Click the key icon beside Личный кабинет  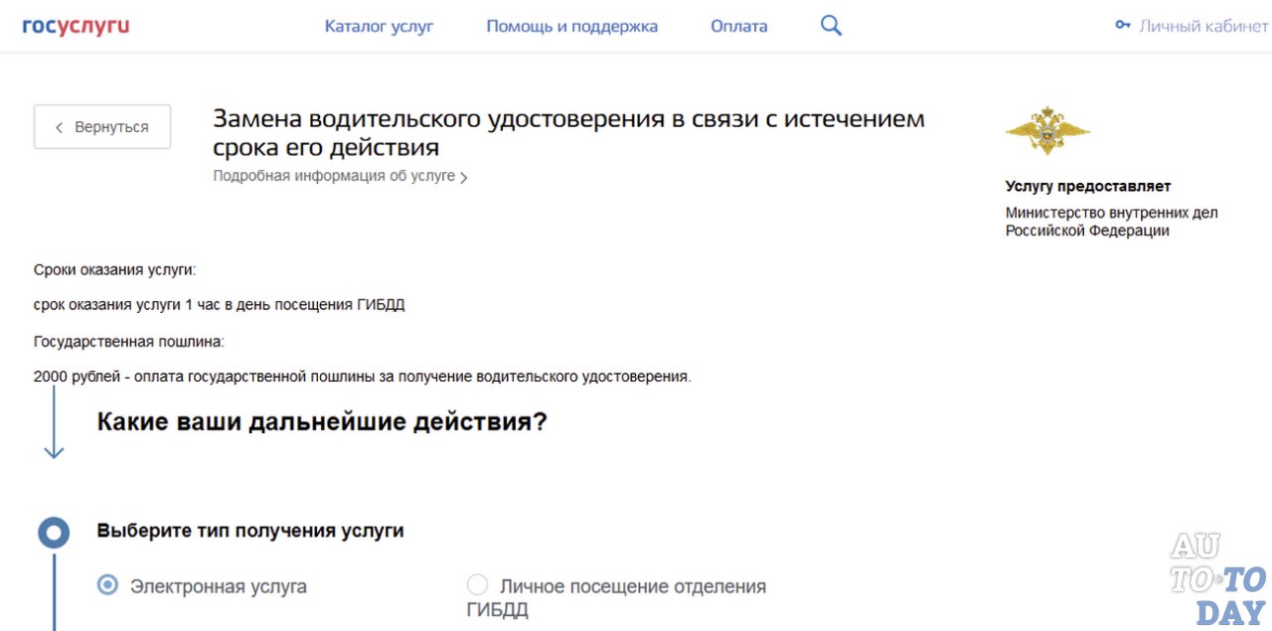[x=1123, y=26]
